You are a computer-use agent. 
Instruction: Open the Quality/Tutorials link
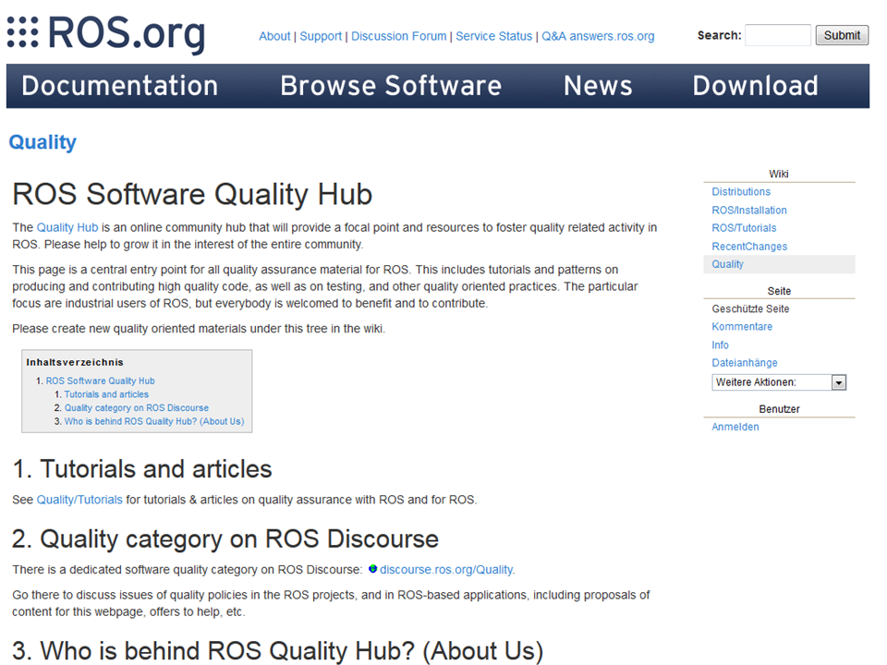79,500
